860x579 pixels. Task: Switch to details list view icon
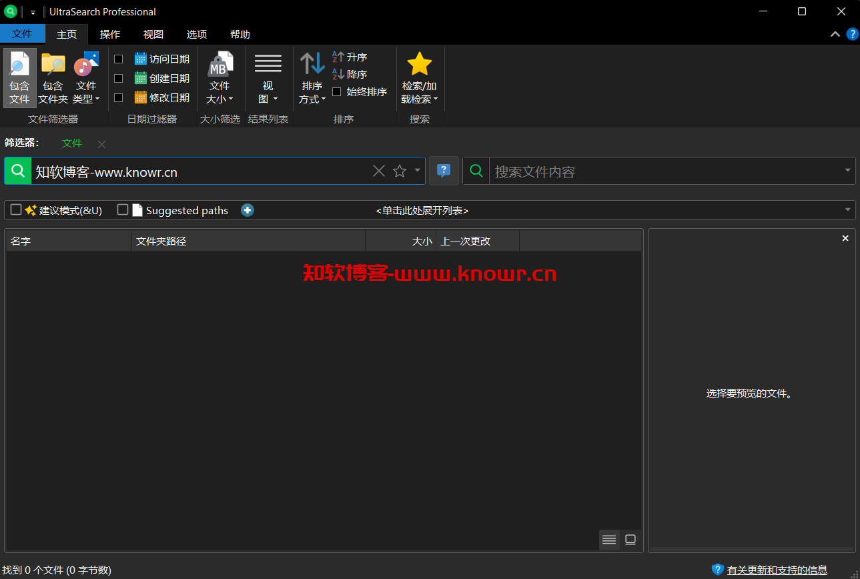coord(609,540)
